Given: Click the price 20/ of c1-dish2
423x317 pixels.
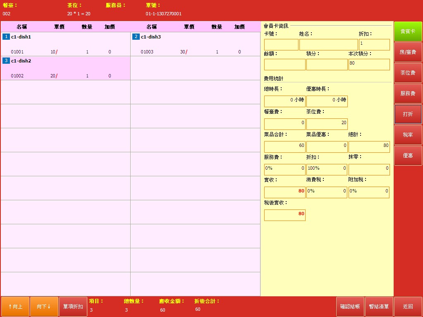Looking at the screenshot, I should click(54, 76).
